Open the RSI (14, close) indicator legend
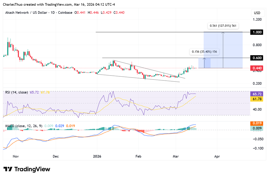The image size is (269, 178). tap(16, 92)
